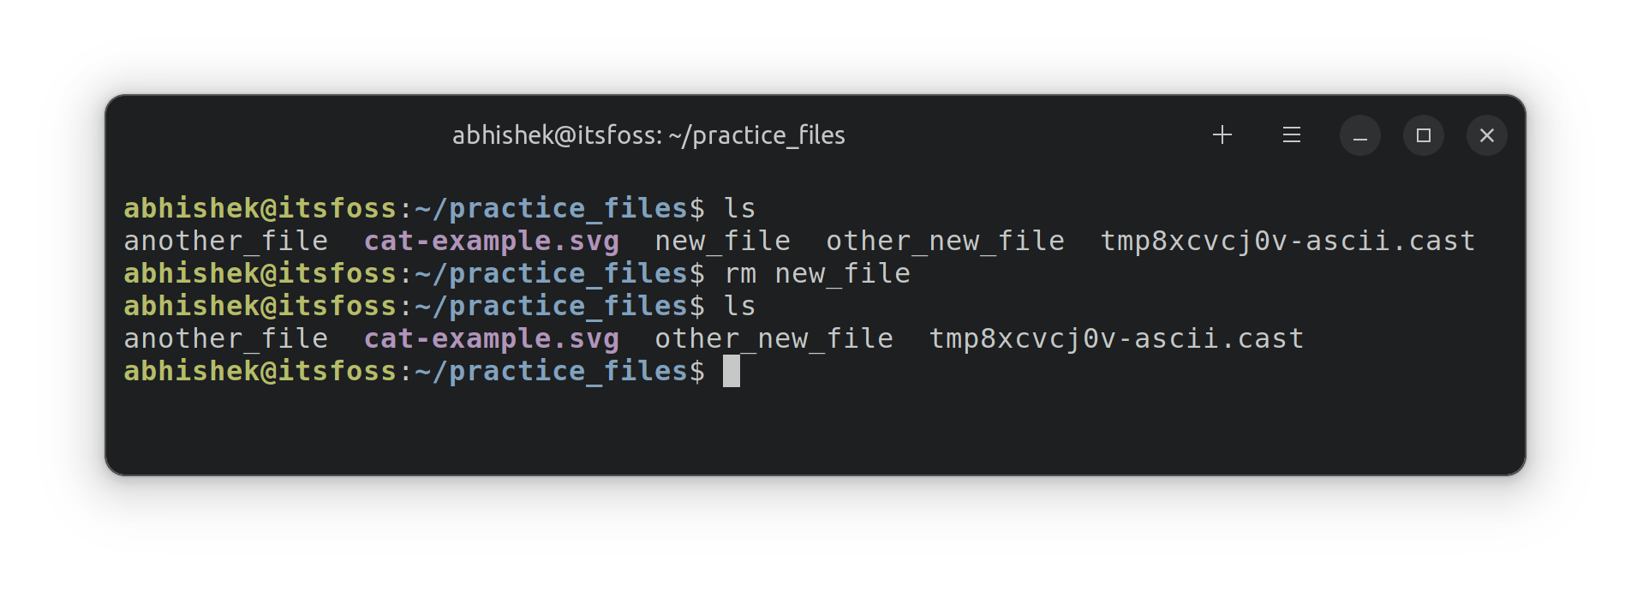Maximize the terminal window
The image size is (1631, 591).
click(1423, 135)
